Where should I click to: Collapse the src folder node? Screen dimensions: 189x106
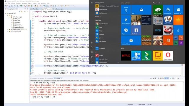pos(8,15)
